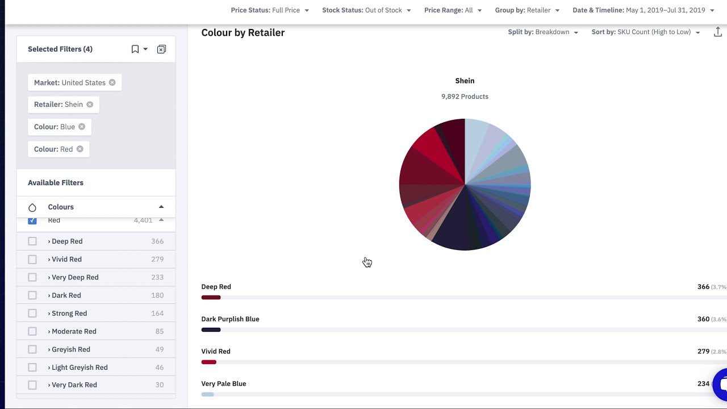Check the Very Deep Red checkbox

32,277
